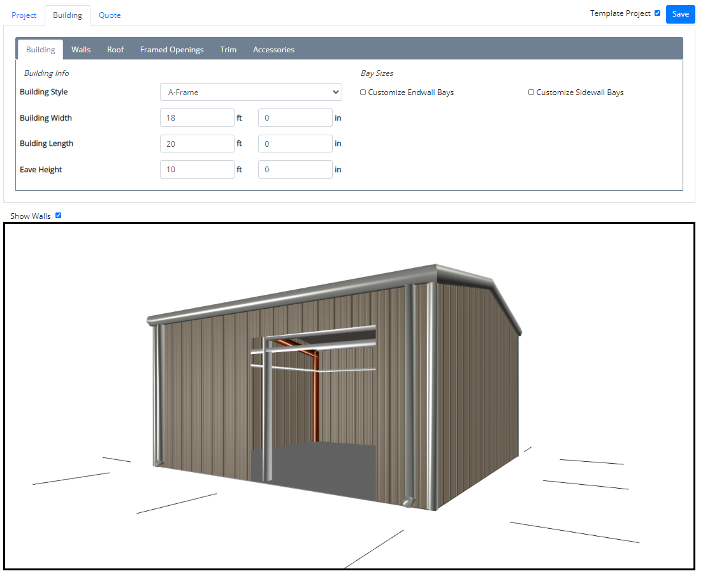Go to Framed Openings tab

[x=172, y=50]
